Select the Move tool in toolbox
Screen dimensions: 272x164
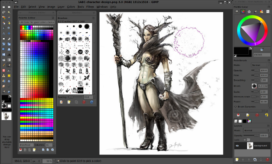(9, 33)
